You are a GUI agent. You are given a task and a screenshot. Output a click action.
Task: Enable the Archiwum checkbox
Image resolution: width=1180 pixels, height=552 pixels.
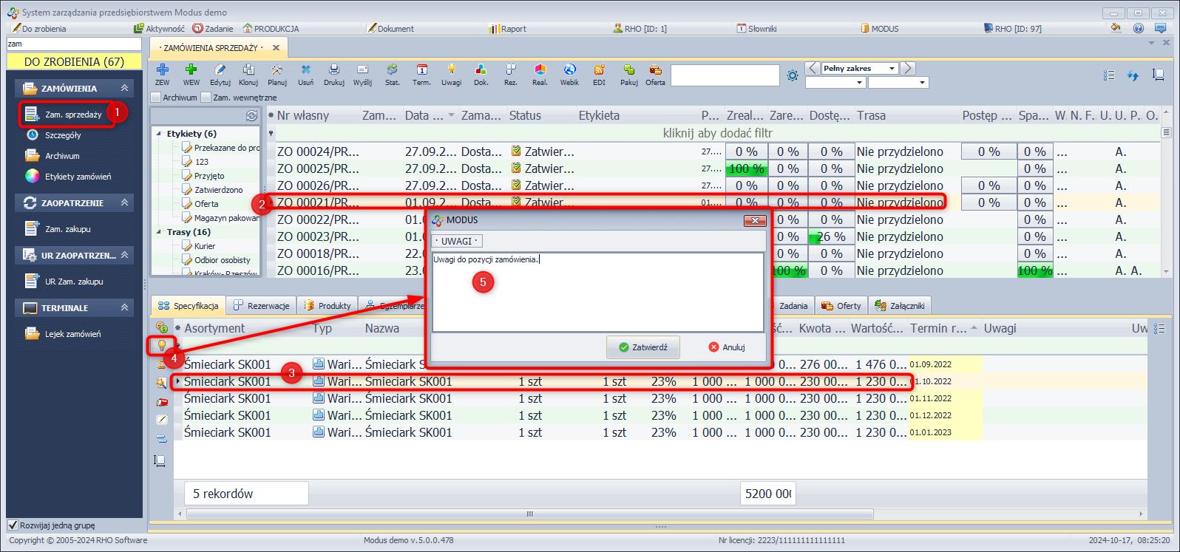point(156,98)
